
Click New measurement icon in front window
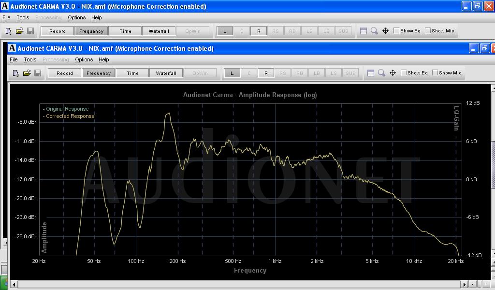[x=16, y=73]
